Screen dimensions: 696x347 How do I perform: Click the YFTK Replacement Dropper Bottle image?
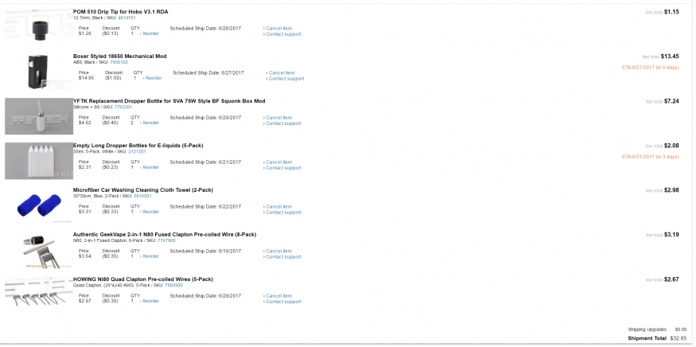pos(38,115)
